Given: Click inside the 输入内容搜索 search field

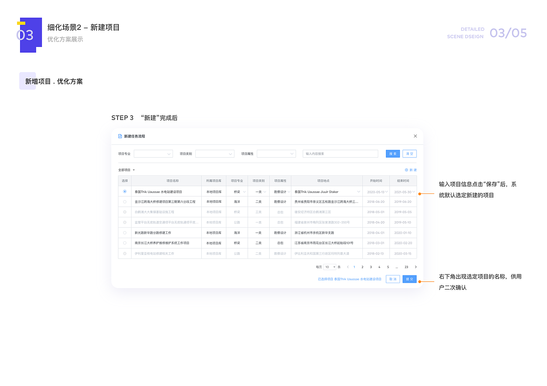Looking at the screenshot, I should tap(340, 153).
